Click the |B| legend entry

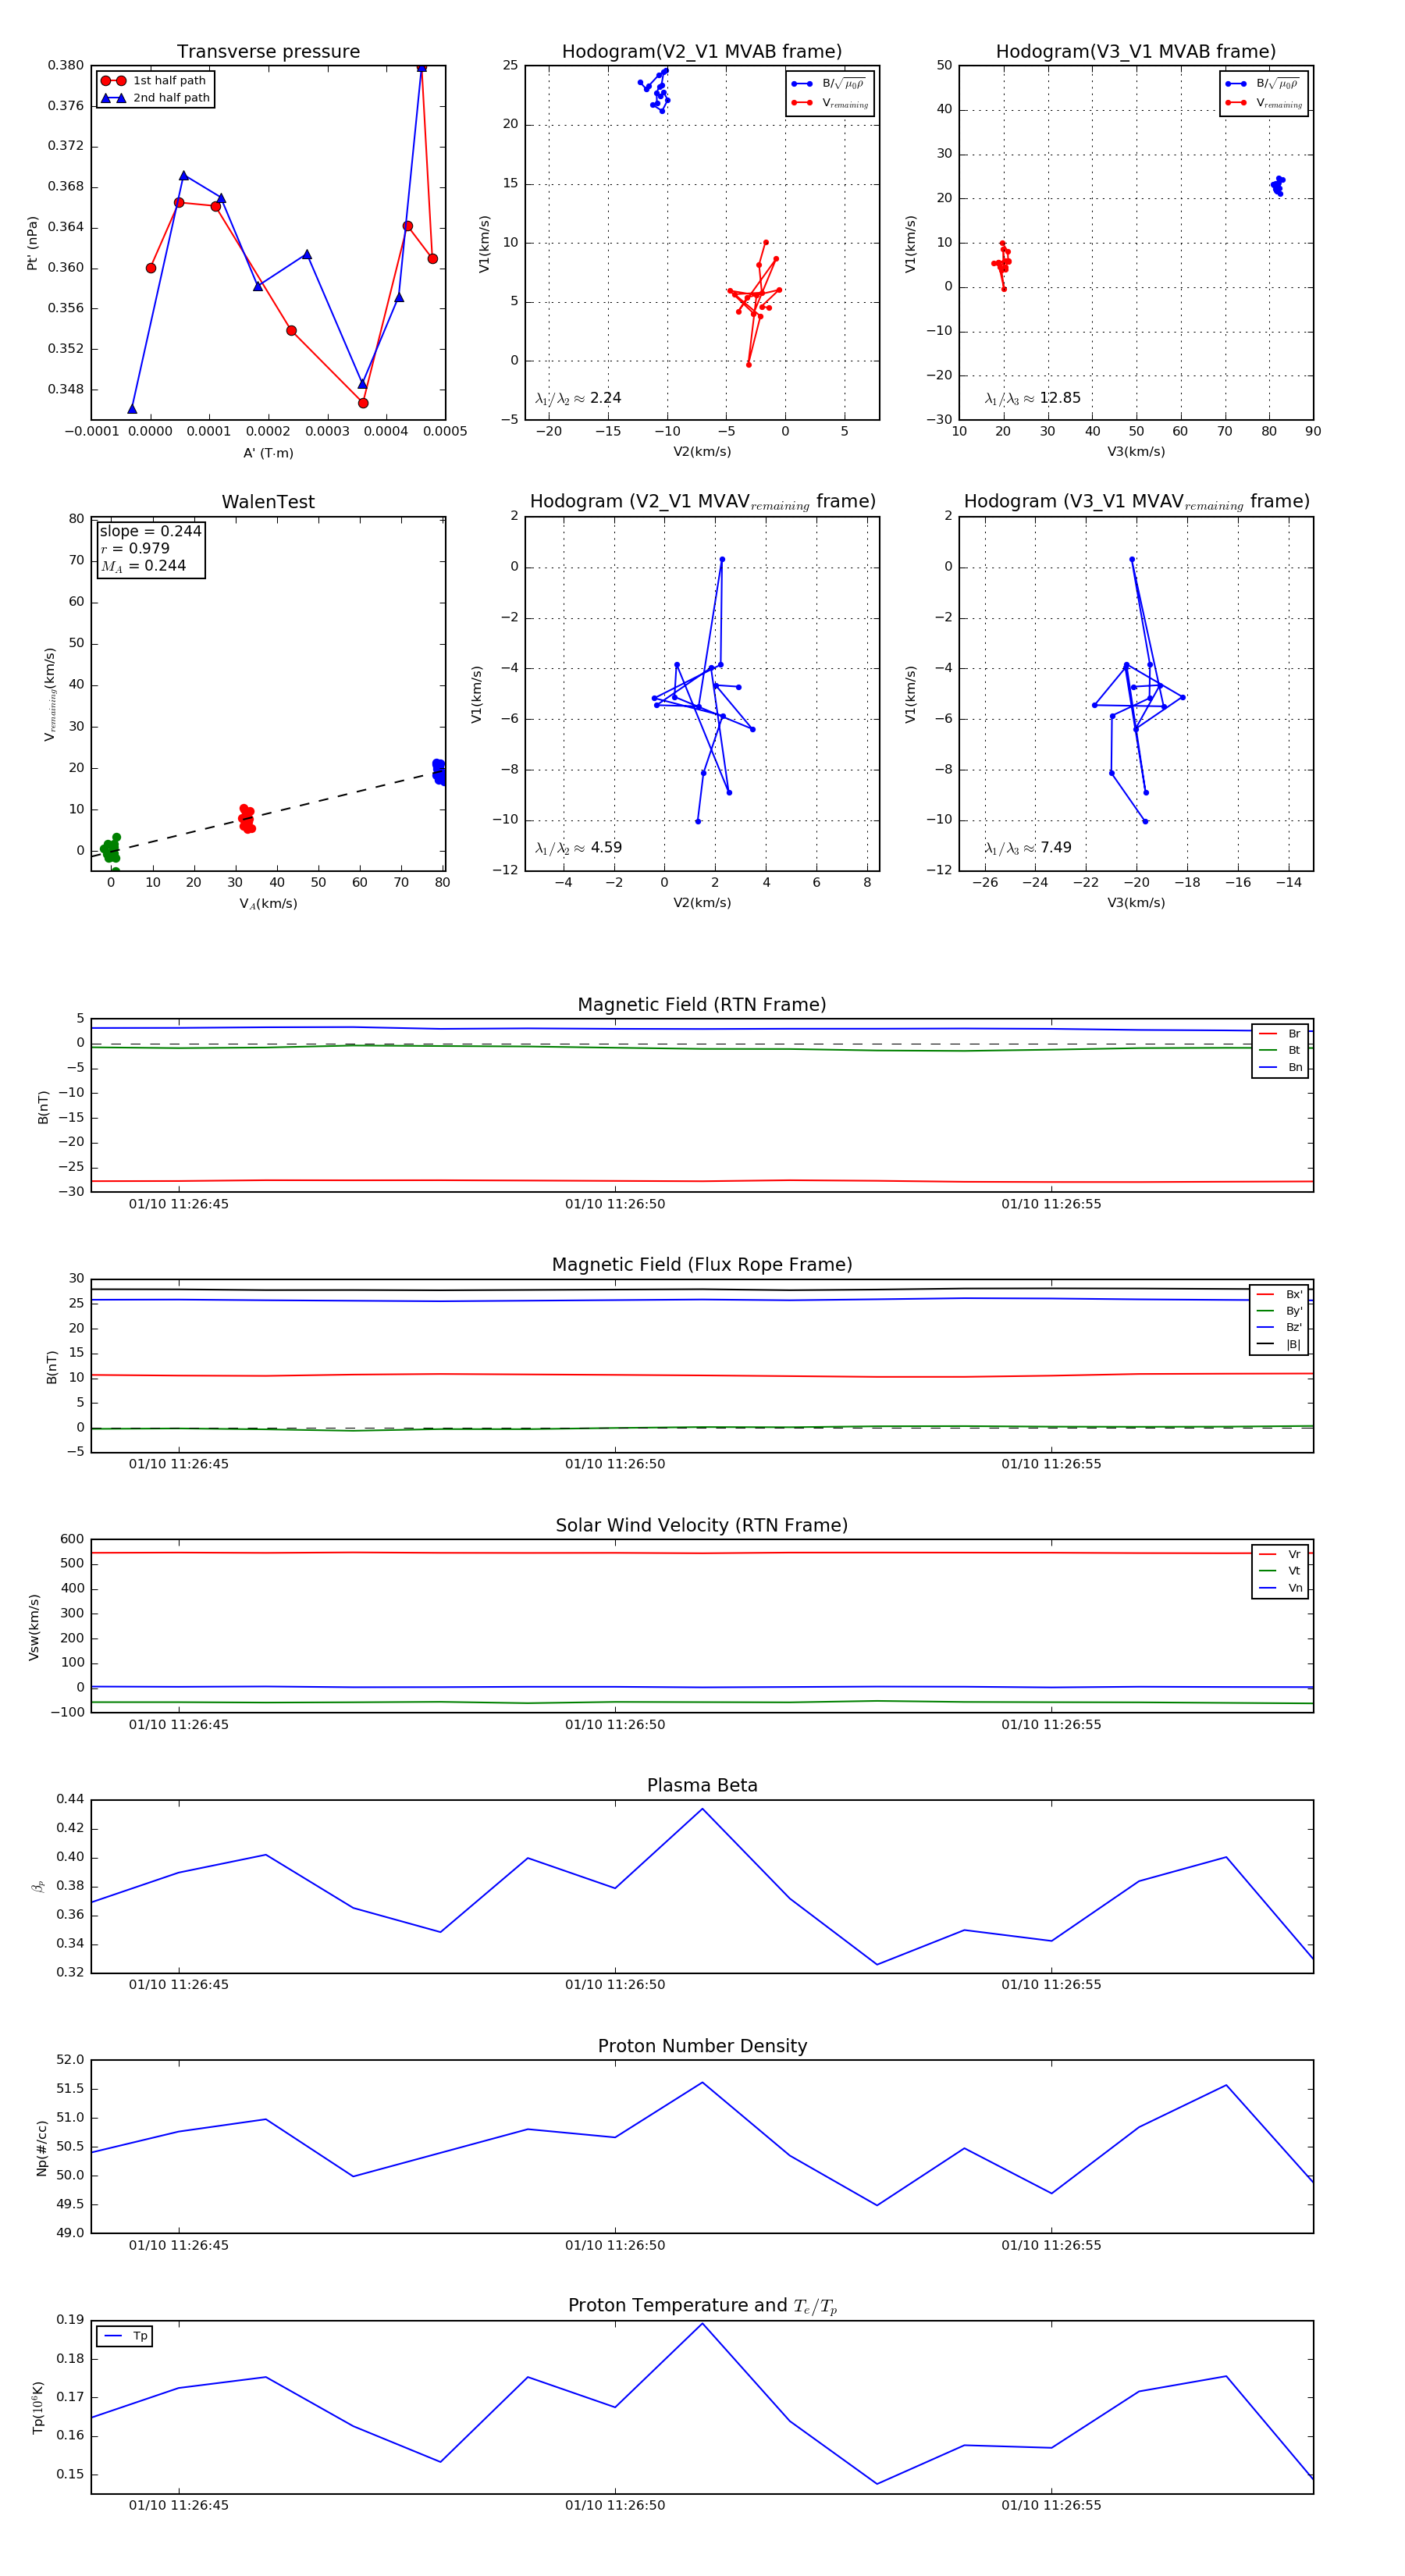[1279, 1344]
